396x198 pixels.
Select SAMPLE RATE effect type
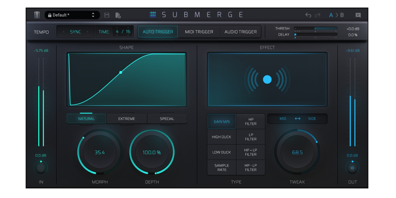[x=222, y=167]
